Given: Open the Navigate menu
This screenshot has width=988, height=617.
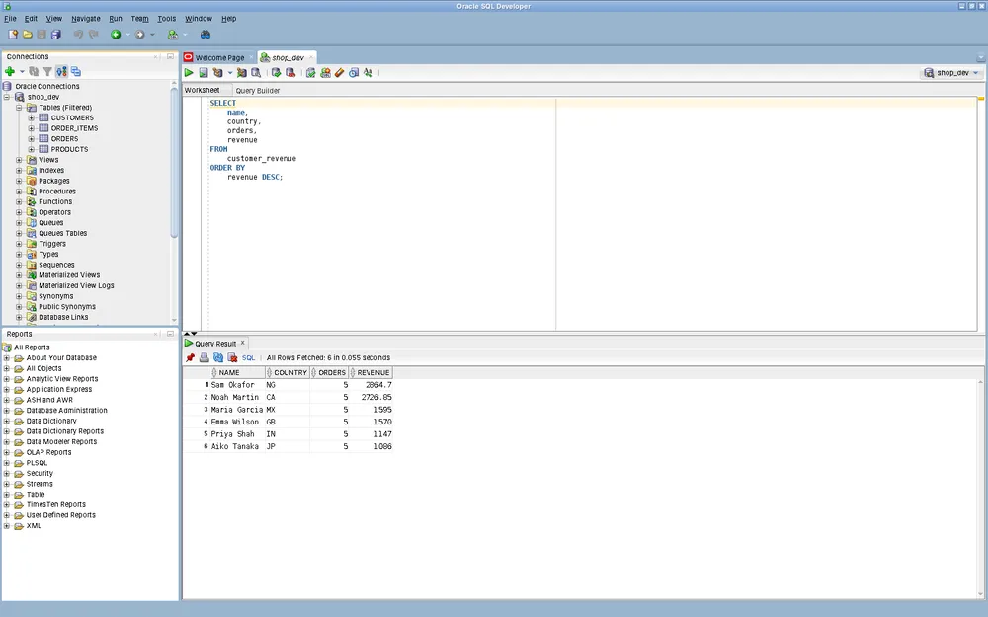Looking at the screenshot, I should point(86,19).
